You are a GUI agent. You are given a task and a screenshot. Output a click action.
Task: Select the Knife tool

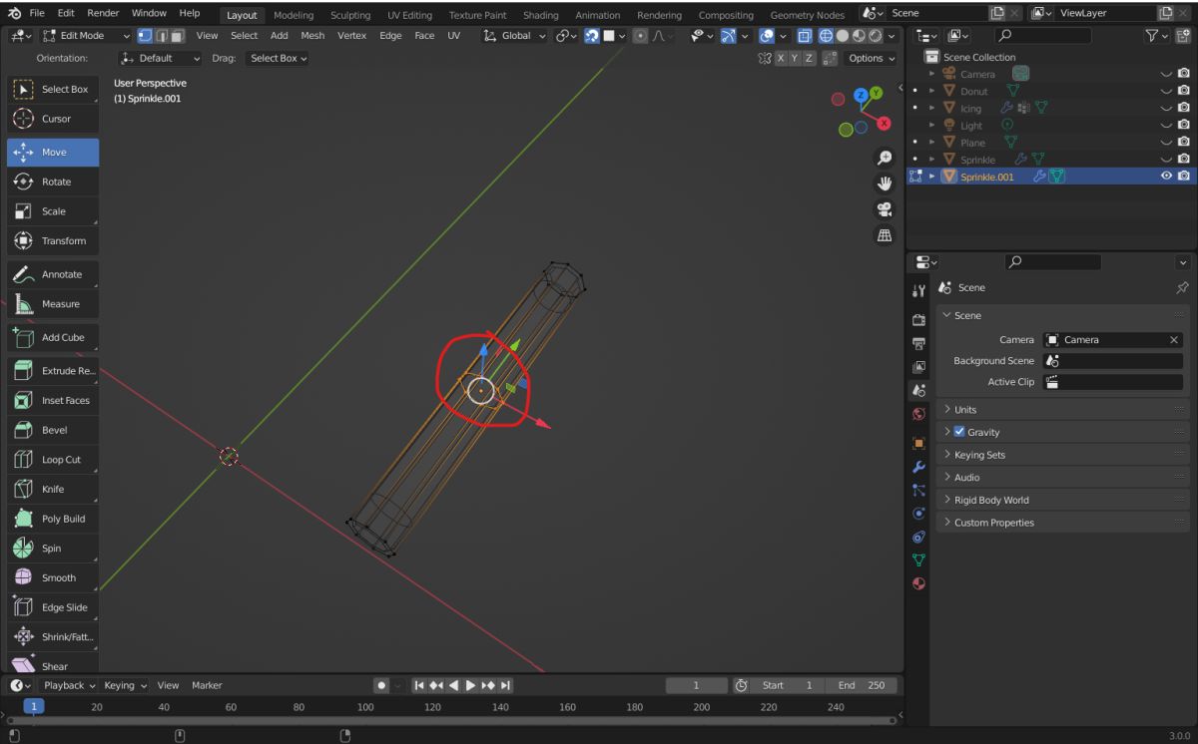(53, 489)
